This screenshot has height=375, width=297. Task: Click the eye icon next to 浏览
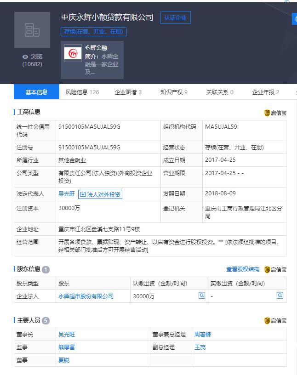[x=25, y=57]
